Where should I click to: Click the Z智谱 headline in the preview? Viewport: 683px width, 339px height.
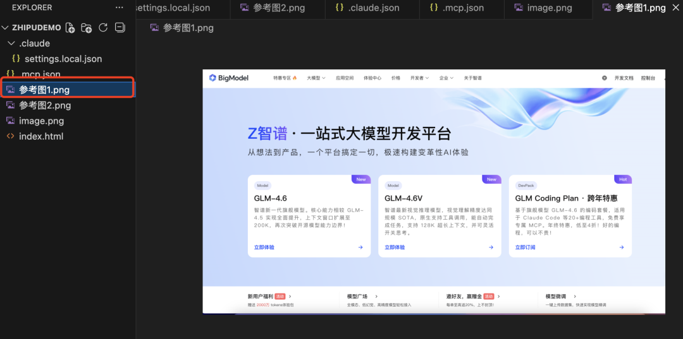click(x=268, y=134)
